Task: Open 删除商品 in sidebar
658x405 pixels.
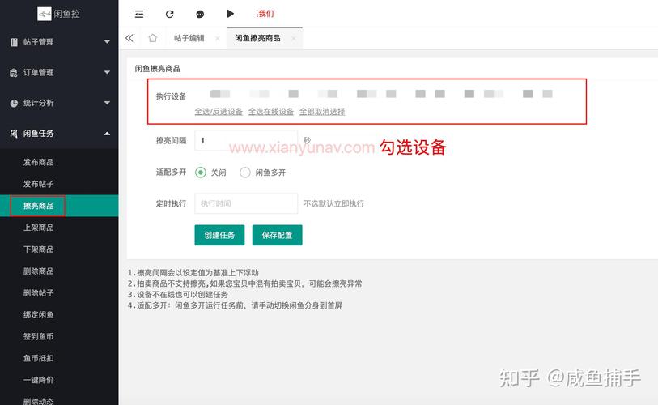Action: point(38,271)
